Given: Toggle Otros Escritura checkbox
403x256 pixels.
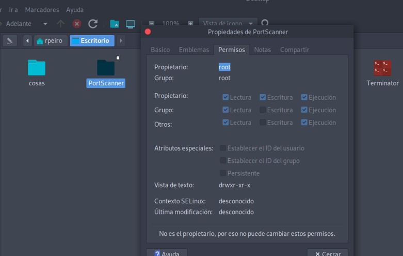Looking at the screenshot, I should tap(263, 123).
